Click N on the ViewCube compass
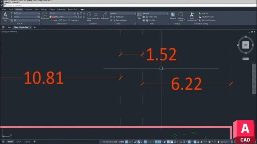The image size is (257, 144). click(245, 37)
